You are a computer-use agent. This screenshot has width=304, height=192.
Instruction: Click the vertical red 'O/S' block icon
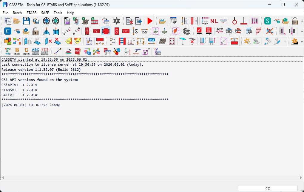[x=117, y=31]
